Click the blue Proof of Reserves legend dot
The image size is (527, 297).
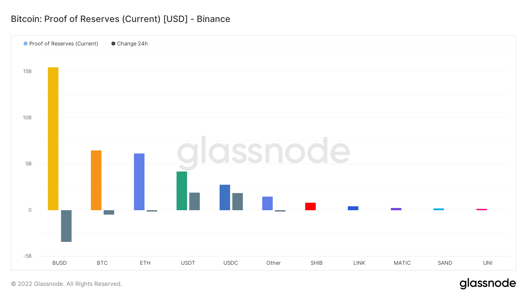[x=25, y=44]
